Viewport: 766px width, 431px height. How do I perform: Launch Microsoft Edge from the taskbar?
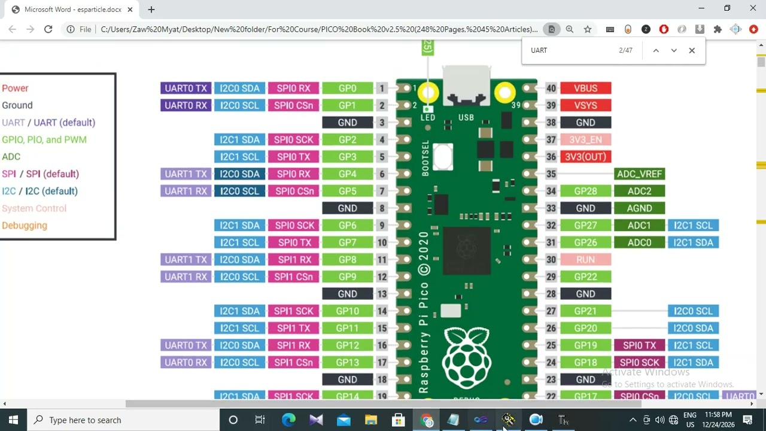click(x=288, y=420)
